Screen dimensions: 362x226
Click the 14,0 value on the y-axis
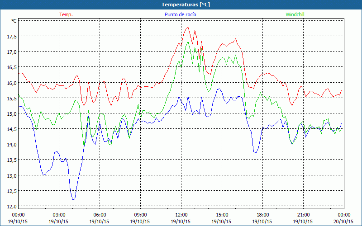tap(12, 145)
